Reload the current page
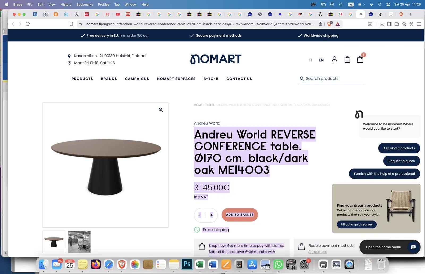 (28, 24)
